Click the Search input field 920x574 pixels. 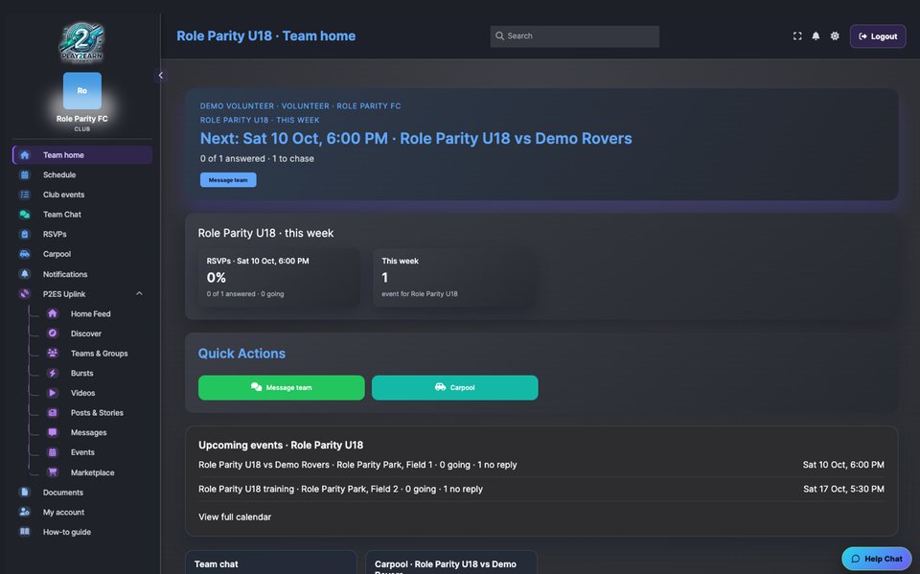tap(574, 36)
